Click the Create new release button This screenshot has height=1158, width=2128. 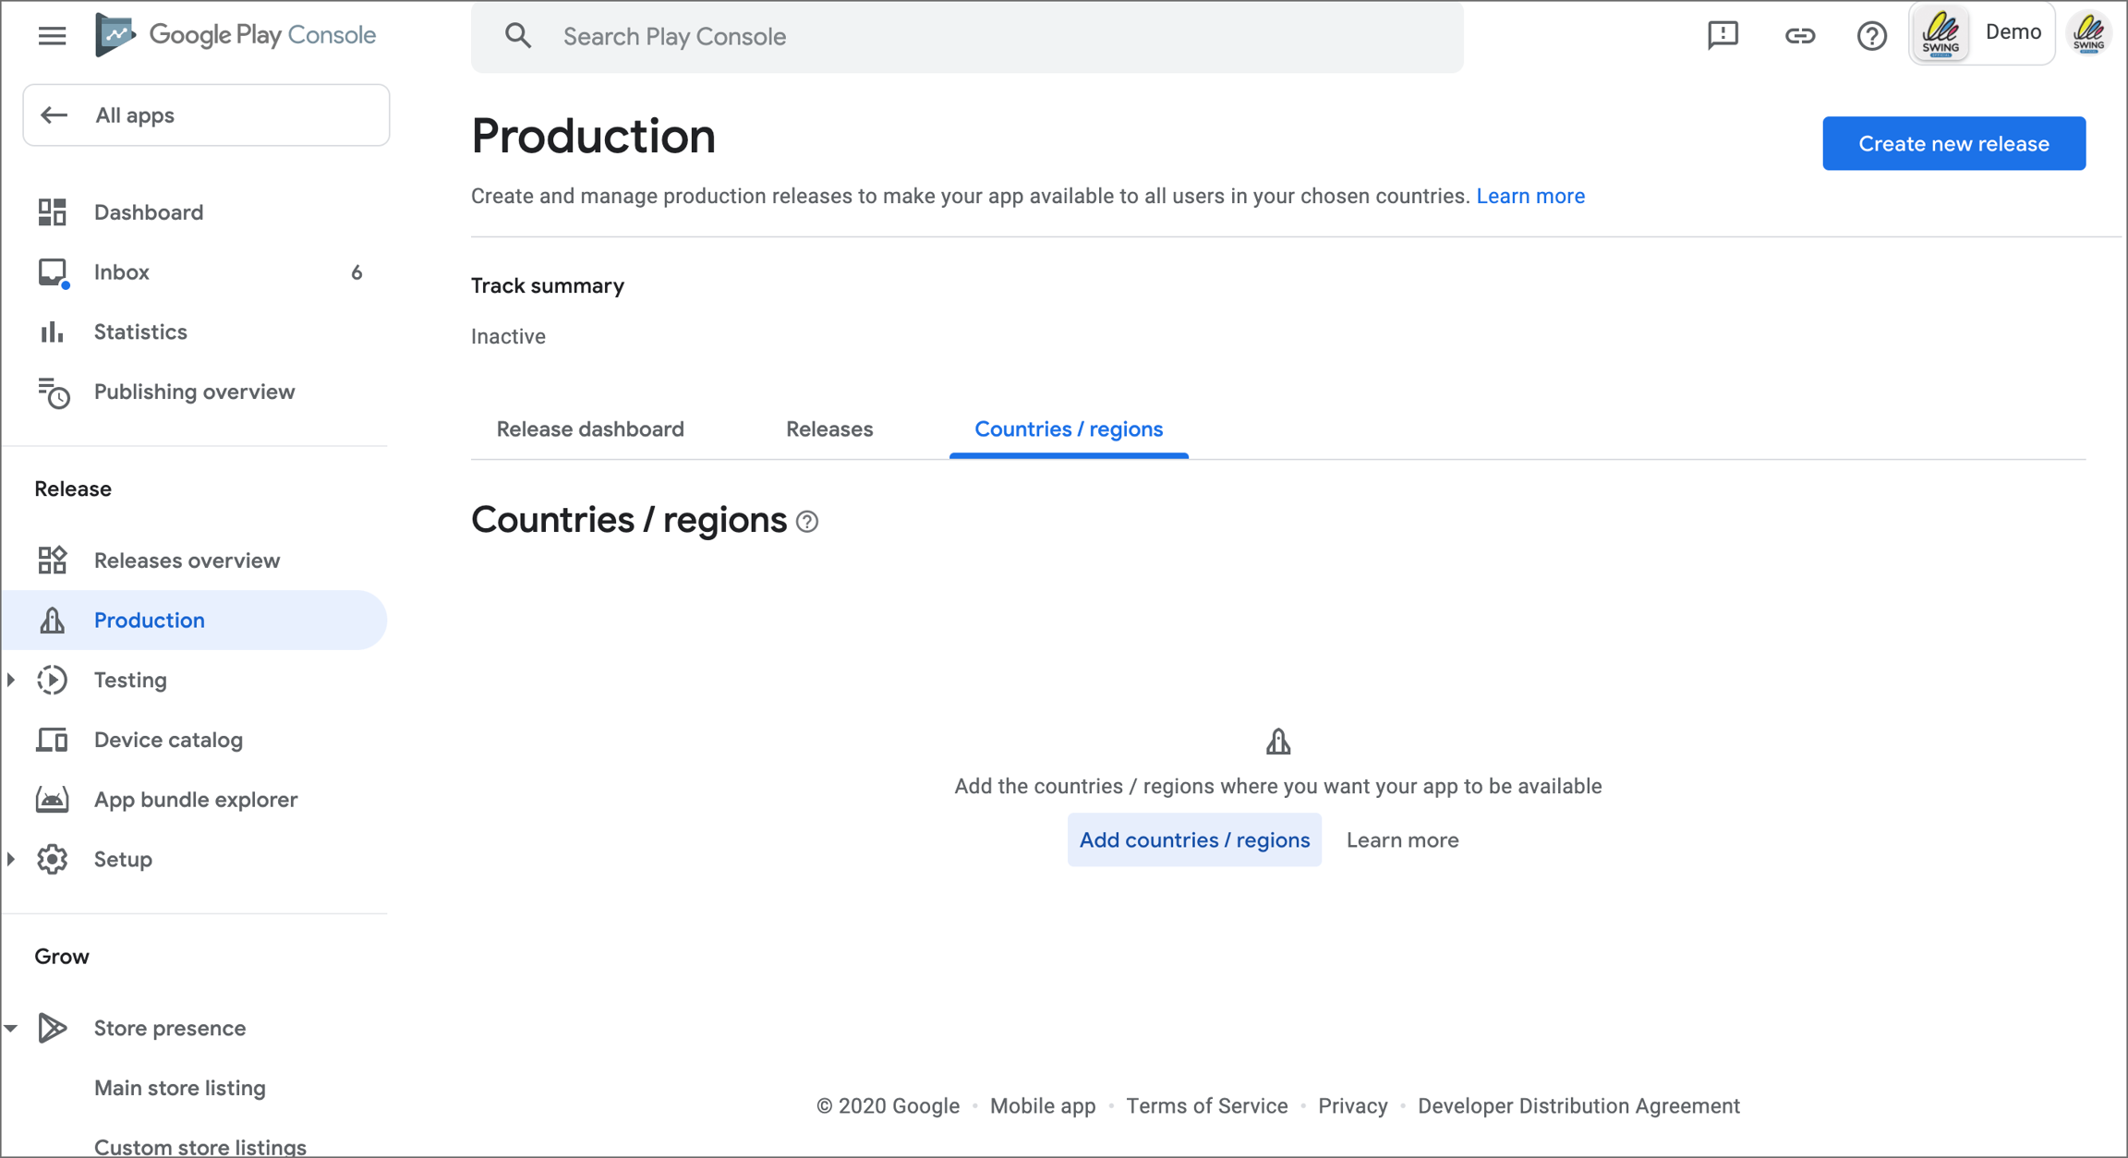tap(1953, 144)
